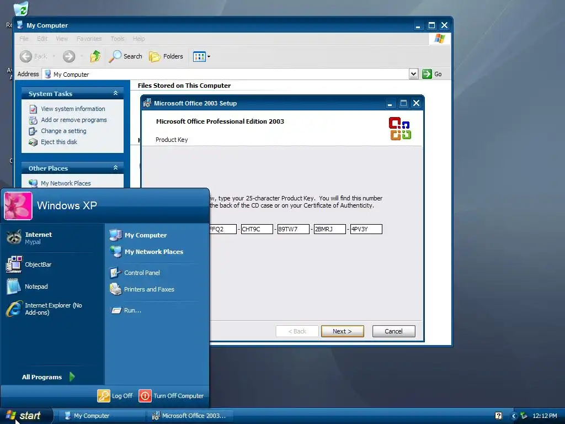Click the 12:12 PM taskbar clock
This screenshot has height=424, width=565.
[x=545, y=416]
